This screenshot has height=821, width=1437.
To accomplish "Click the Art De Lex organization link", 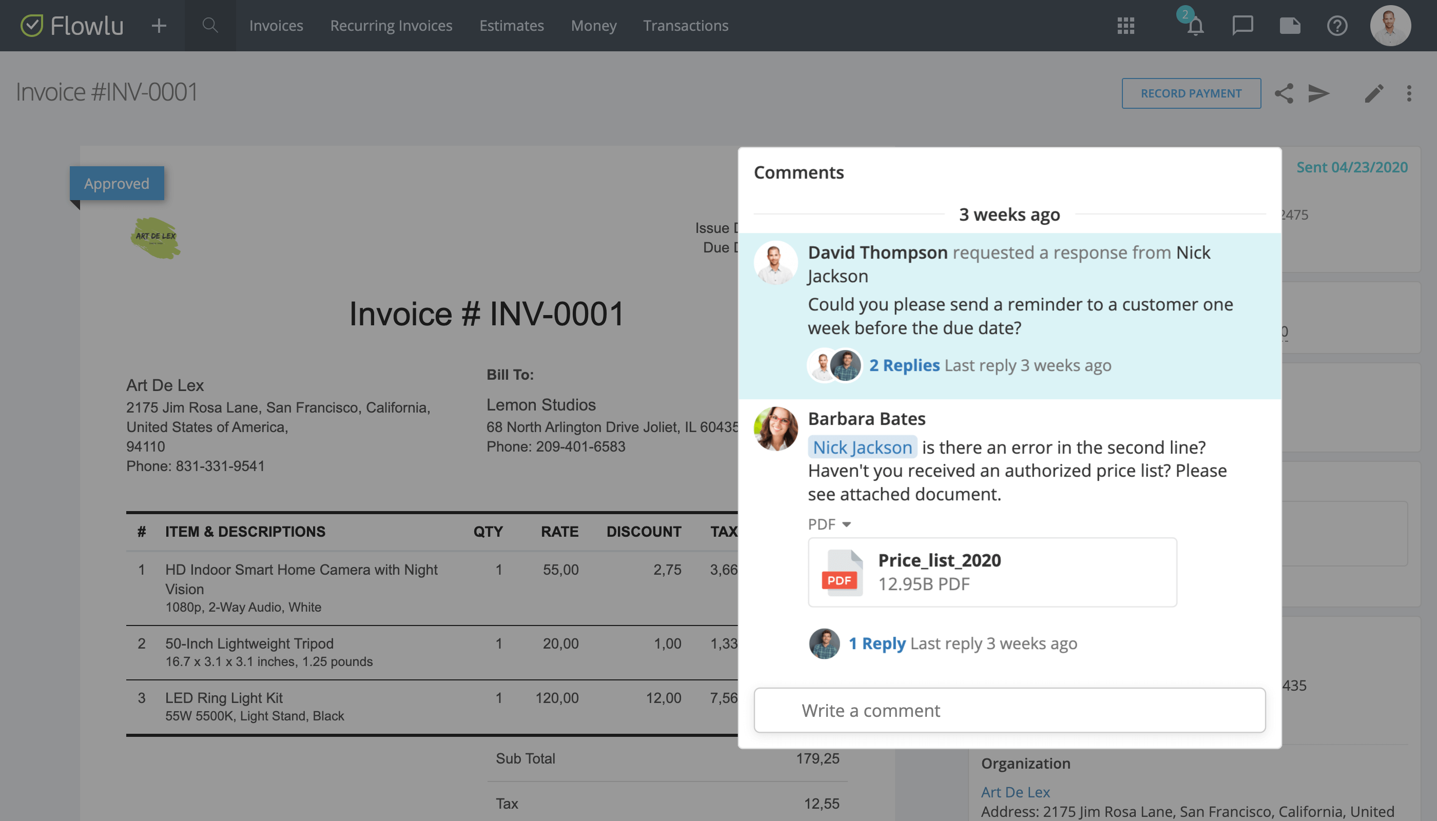I will point(1015,792).
